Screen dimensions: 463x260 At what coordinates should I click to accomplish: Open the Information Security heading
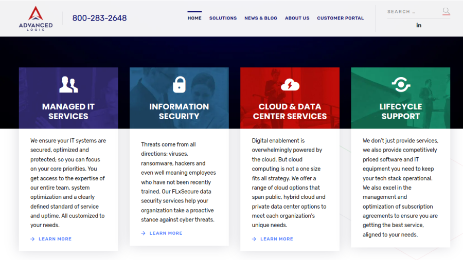tap(179, 112)
